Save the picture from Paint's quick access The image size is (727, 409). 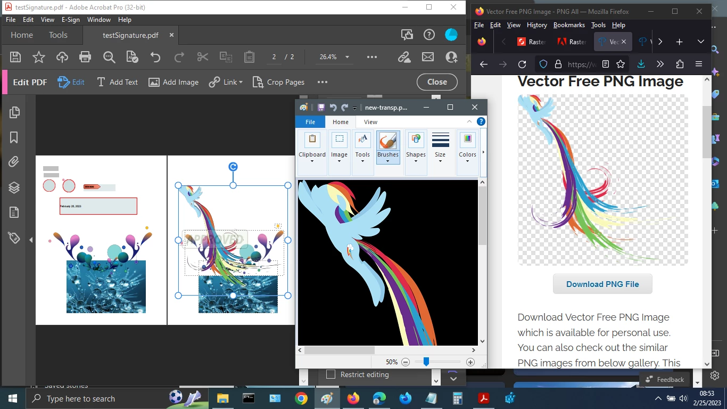tap(321, 107)
